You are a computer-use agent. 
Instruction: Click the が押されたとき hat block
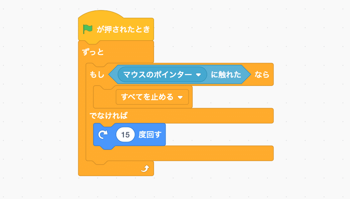pyautogui.click(x=116, y=25)
